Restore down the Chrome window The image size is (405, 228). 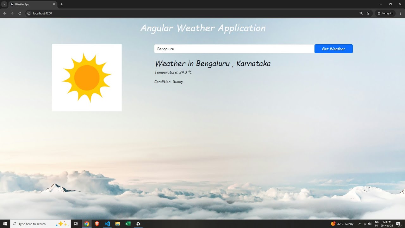tap(390, 4)
